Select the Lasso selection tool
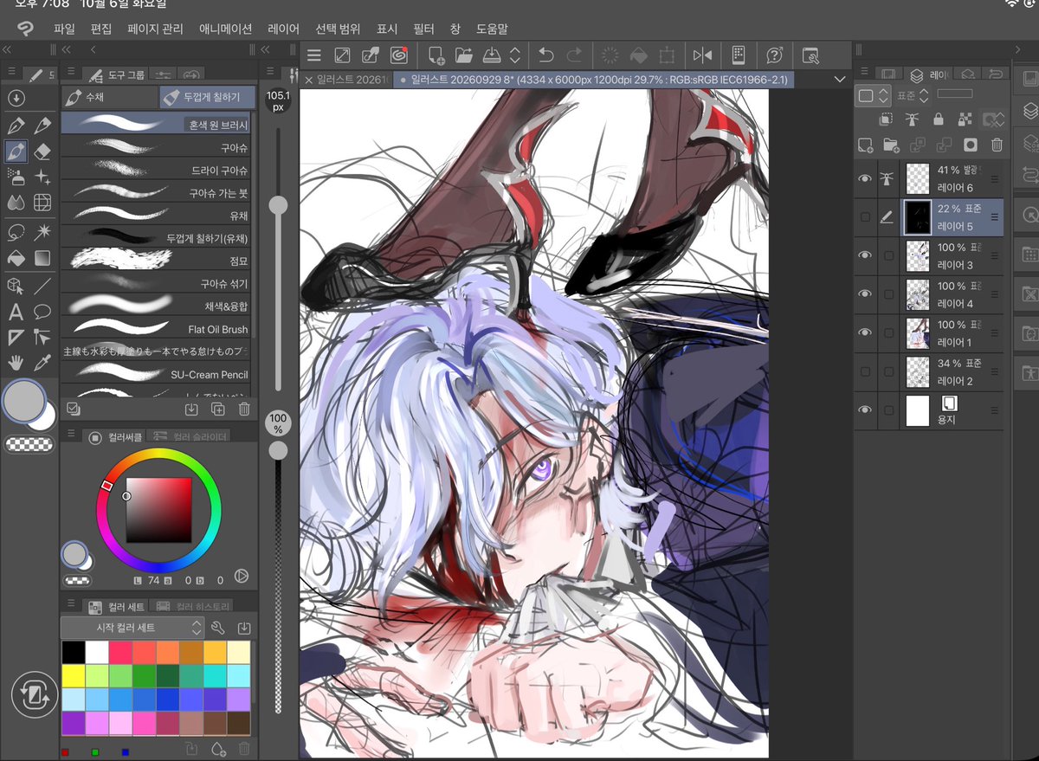The image size is (1039, 761). pos(15,232)
